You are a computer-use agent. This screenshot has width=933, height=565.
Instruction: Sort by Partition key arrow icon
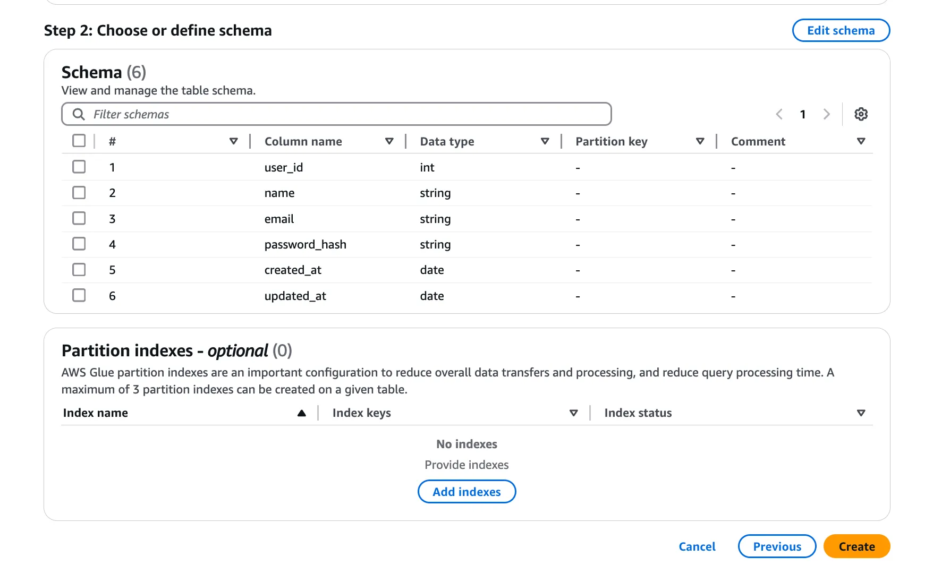(700, 141)
